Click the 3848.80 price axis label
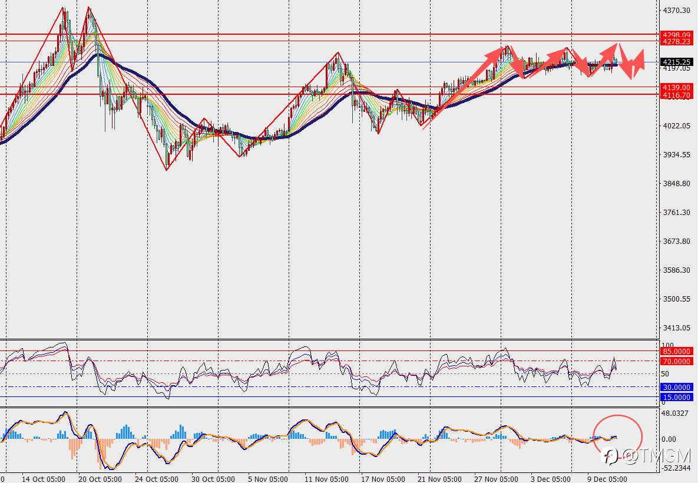This screenshot has width=698, height=483. click(677, 183)
